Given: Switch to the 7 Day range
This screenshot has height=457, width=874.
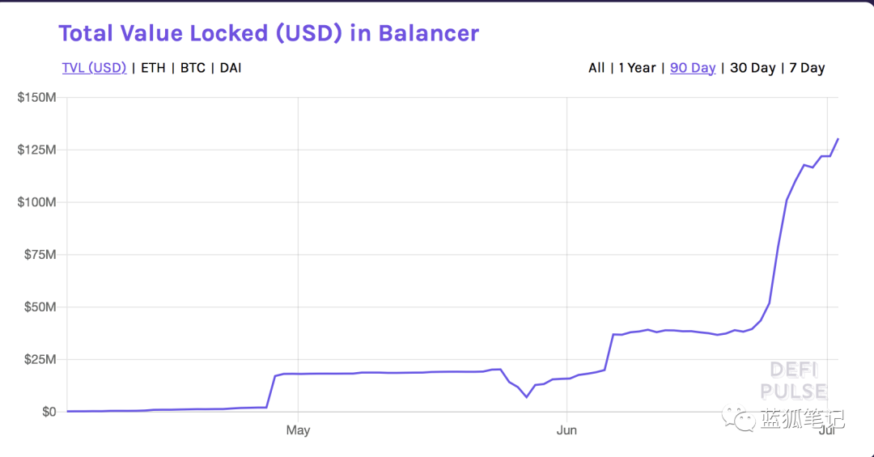Looking at the screenshot, I should coord(807,68).
